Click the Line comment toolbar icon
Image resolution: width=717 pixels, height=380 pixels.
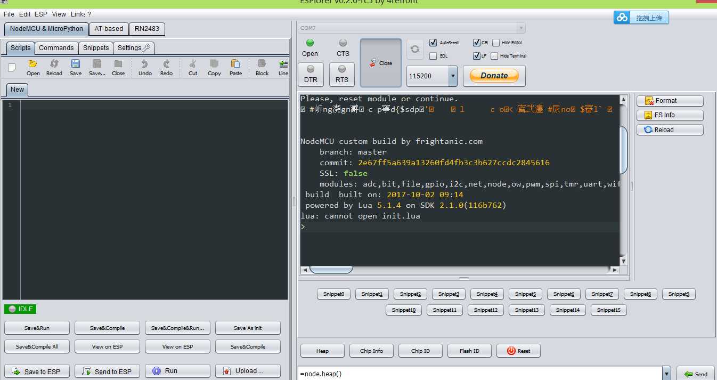pos(283,68)
